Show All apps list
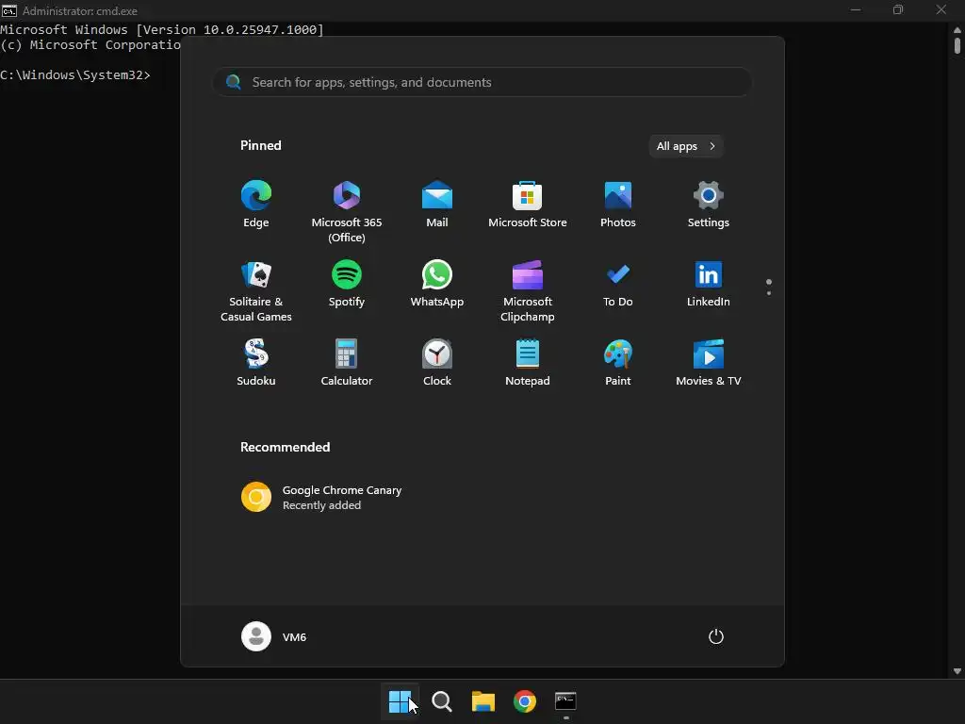Screen dimensions: 965x724 click(x=686, y=146)
